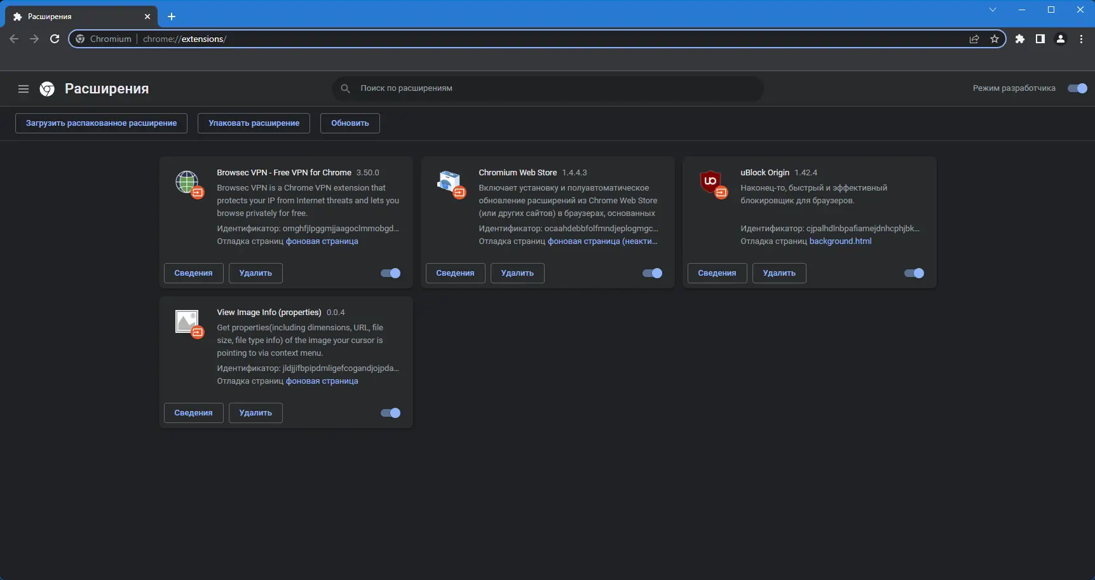Open uBlock Origin background.html link

(840, 241)
